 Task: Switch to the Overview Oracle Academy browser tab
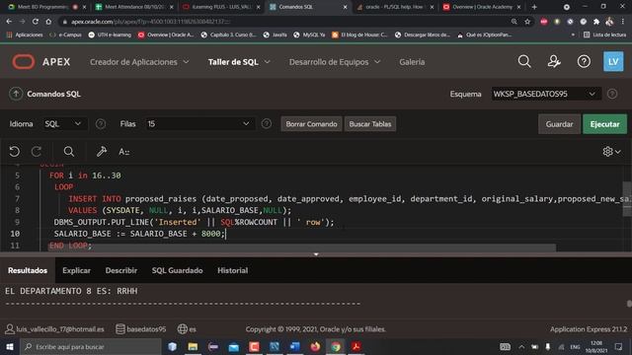tap(482, 7)
